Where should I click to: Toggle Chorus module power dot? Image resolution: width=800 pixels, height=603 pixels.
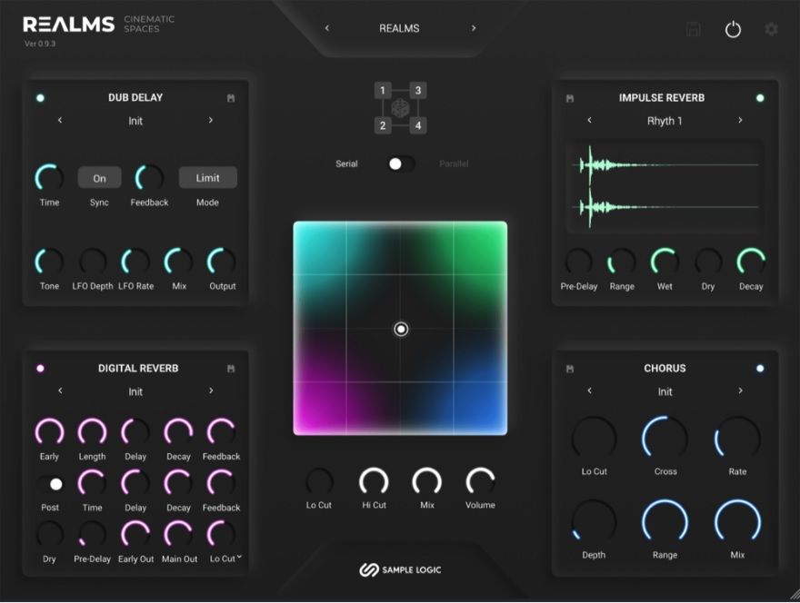[760, 369]
